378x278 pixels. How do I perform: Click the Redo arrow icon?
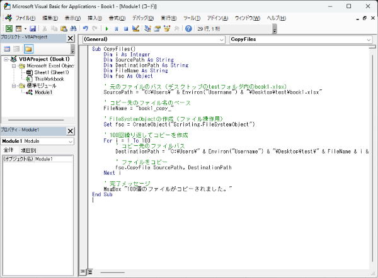click(94, 29)
